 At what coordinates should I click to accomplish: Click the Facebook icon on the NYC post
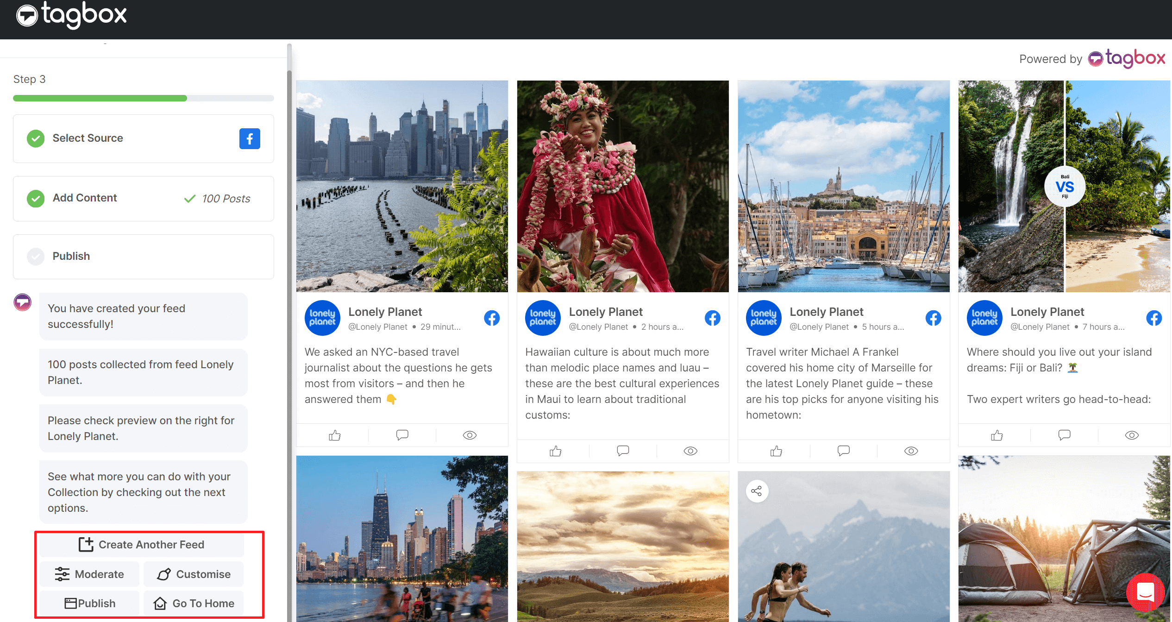point(492,318)
